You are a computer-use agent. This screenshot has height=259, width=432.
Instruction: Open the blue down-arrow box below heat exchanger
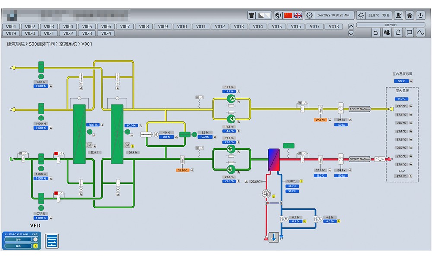tap(273, 237)
